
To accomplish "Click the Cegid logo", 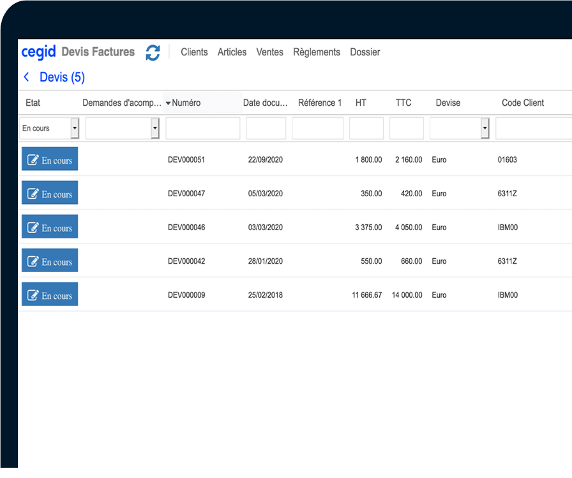I will pyautogui.click(x=38, y=52).
